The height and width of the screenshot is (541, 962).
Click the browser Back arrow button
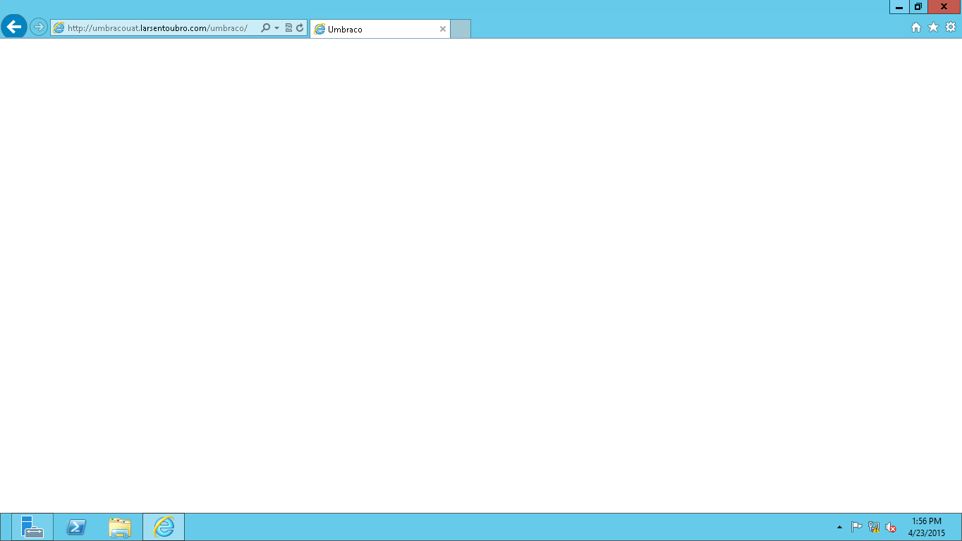[x=14, y=27]
